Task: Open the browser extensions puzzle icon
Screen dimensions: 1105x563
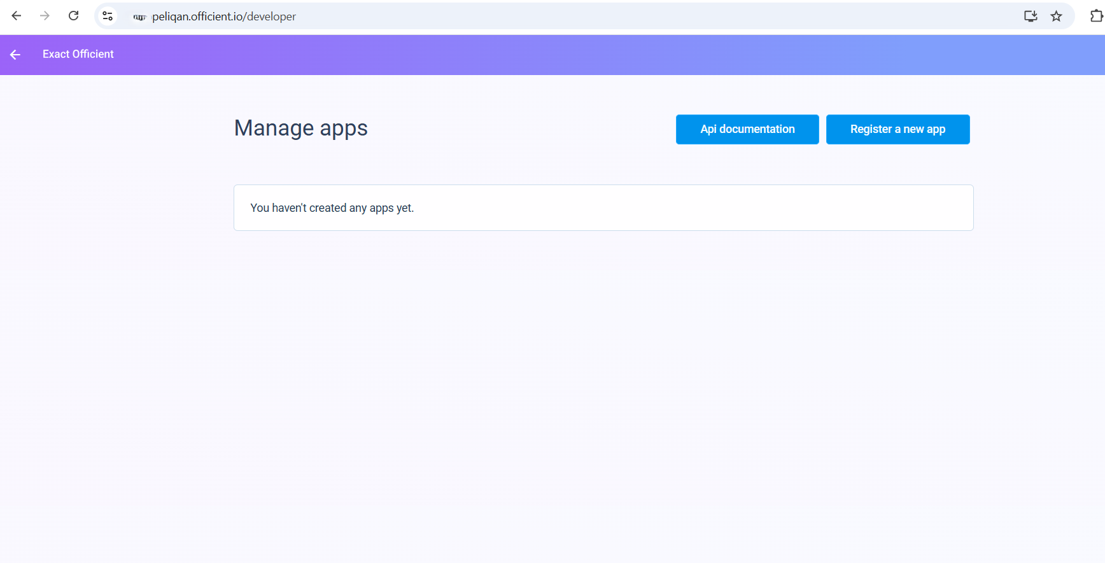Action: click(x=1096, y=16)
